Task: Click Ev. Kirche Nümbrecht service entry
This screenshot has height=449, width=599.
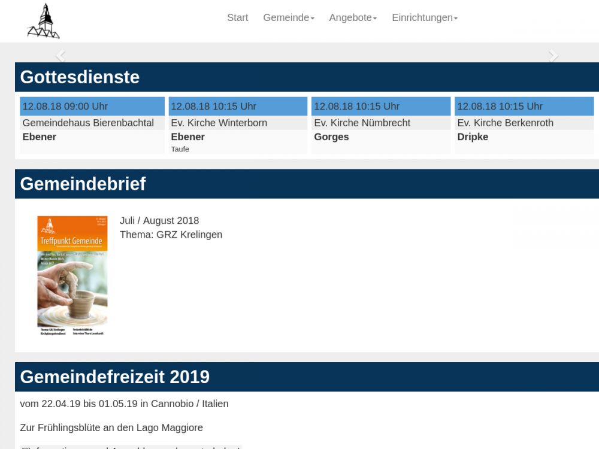Action: click(x=362, y=123)
